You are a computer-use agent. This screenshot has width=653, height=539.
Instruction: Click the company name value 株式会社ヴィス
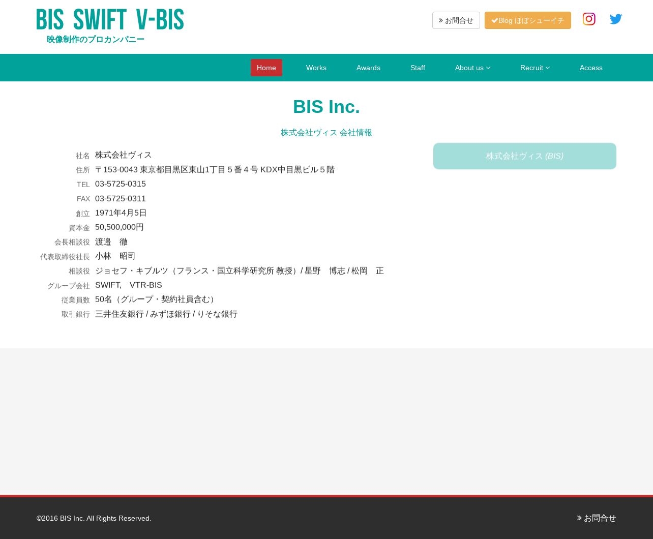pos(124,155)
